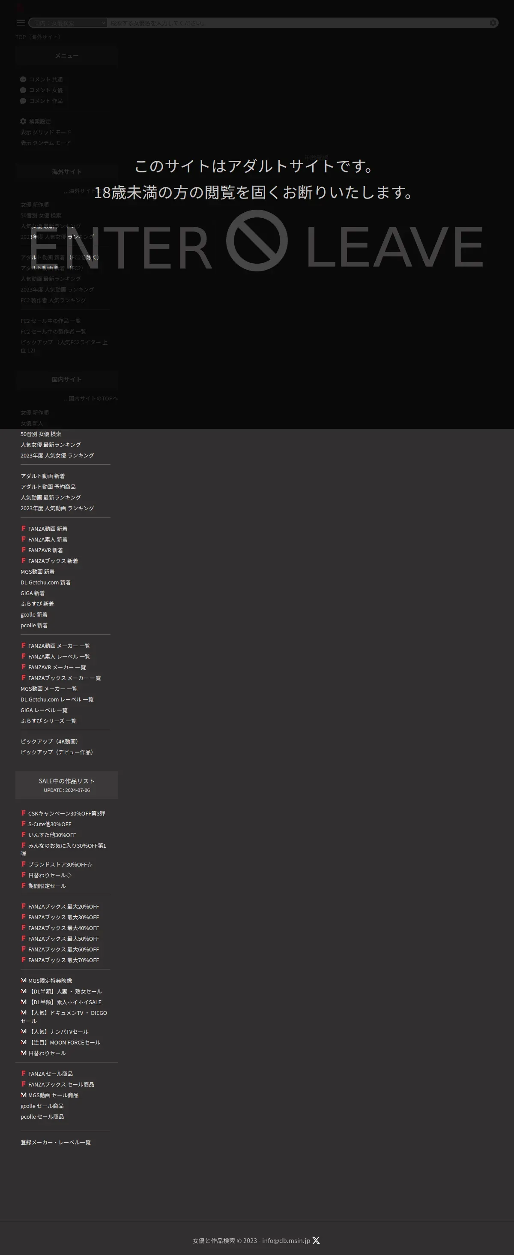The height and width of the screenshot is (1255, 514).
Task: Open アダルト動画 予約商品
Action: click(48, 486)
